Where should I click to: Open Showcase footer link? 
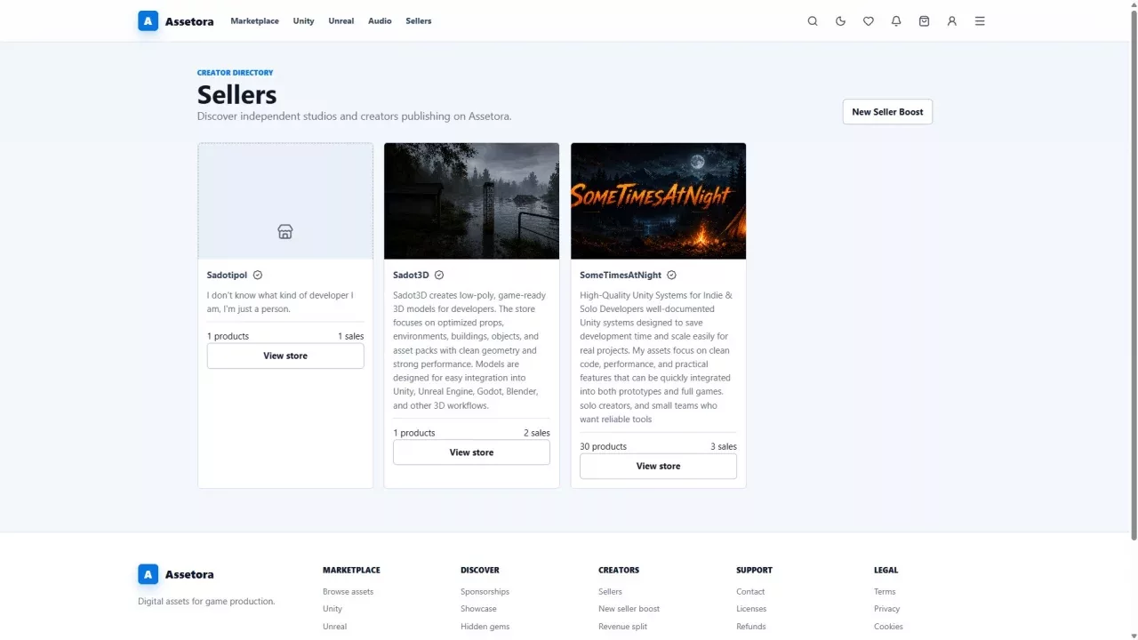click(x=478, y=609)
